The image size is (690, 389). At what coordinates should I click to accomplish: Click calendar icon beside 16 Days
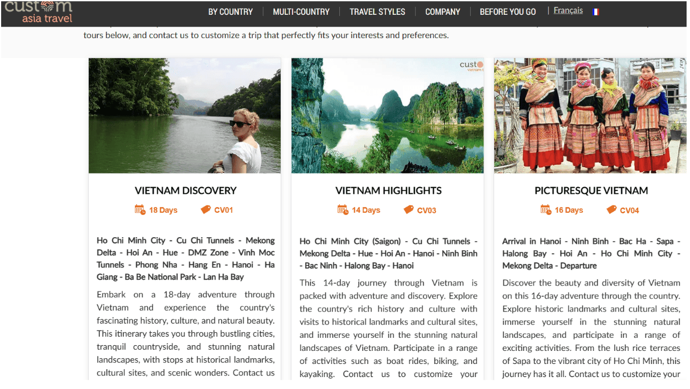pyautogui.click(x=545, y=209)
